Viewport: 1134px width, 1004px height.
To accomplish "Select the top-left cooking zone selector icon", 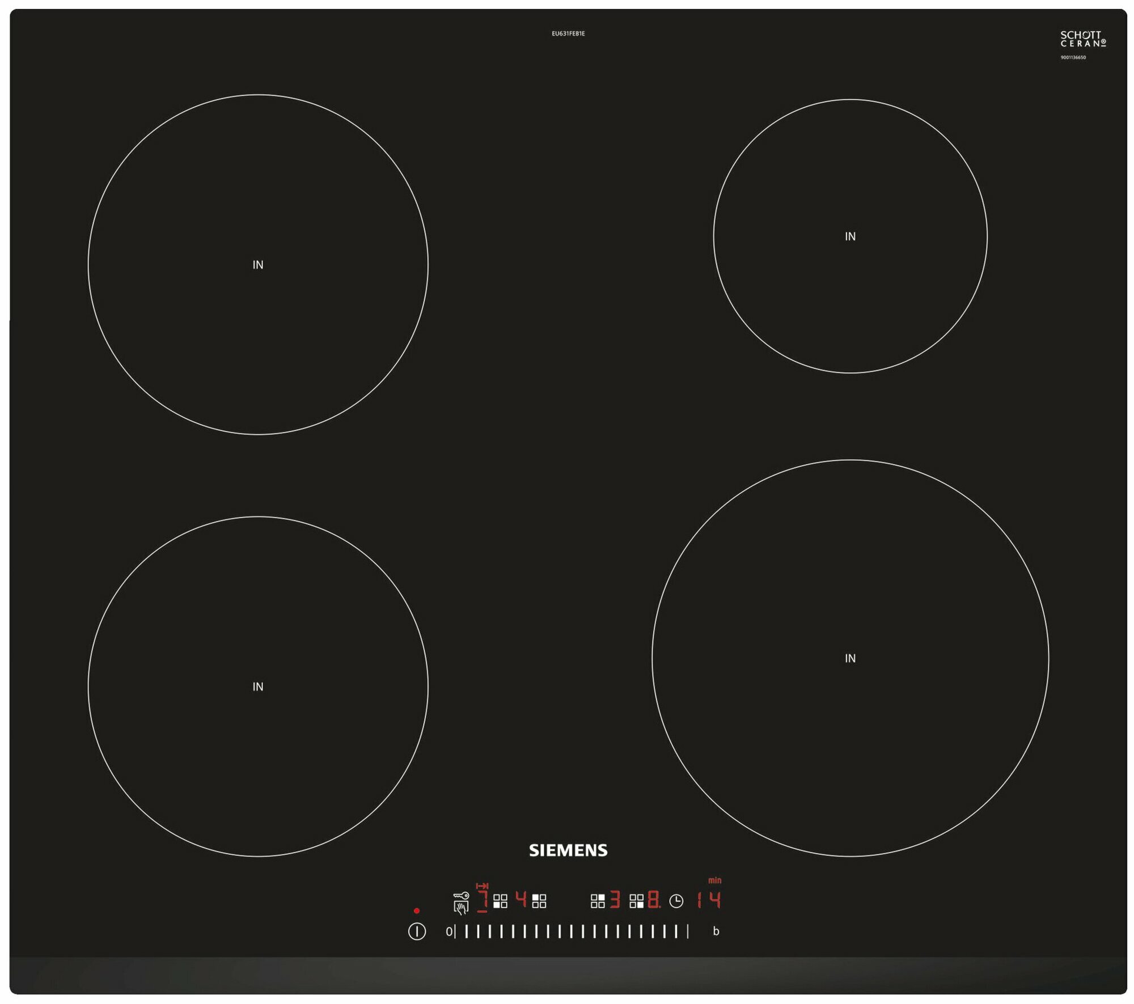I will coord(539,901).
